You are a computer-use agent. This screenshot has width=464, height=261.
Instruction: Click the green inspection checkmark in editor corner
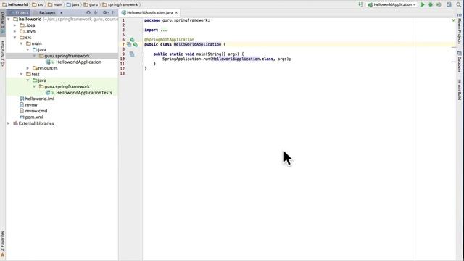point(454,20)
